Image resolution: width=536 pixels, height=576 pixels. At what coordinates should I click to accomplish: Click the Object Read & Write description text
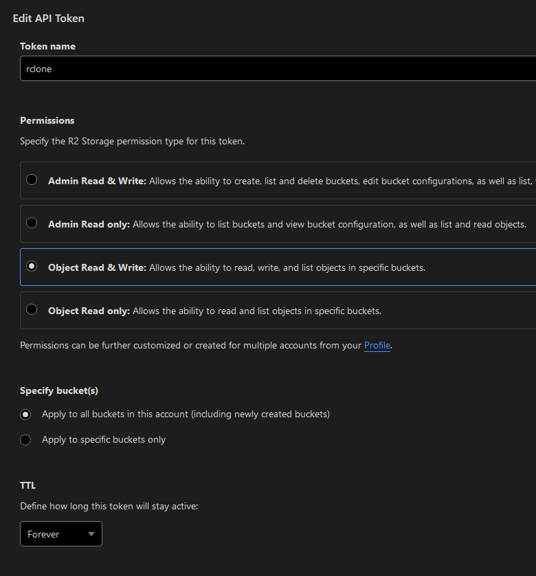click(287, 267)
